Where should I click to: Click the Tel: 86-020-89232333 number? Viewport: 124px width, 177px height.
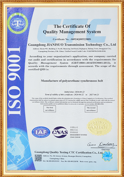coord(51,162)
